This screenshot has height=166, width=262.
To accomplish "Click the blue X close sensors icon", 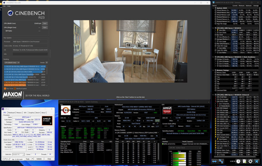I will click(x=257, y=161).
